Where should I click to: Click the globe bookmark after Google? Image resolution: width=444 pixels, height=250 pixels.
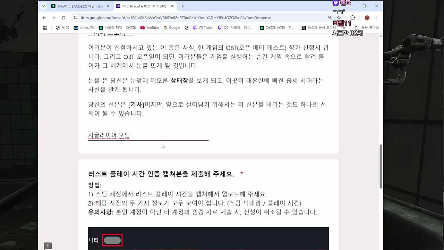point(187,28)
